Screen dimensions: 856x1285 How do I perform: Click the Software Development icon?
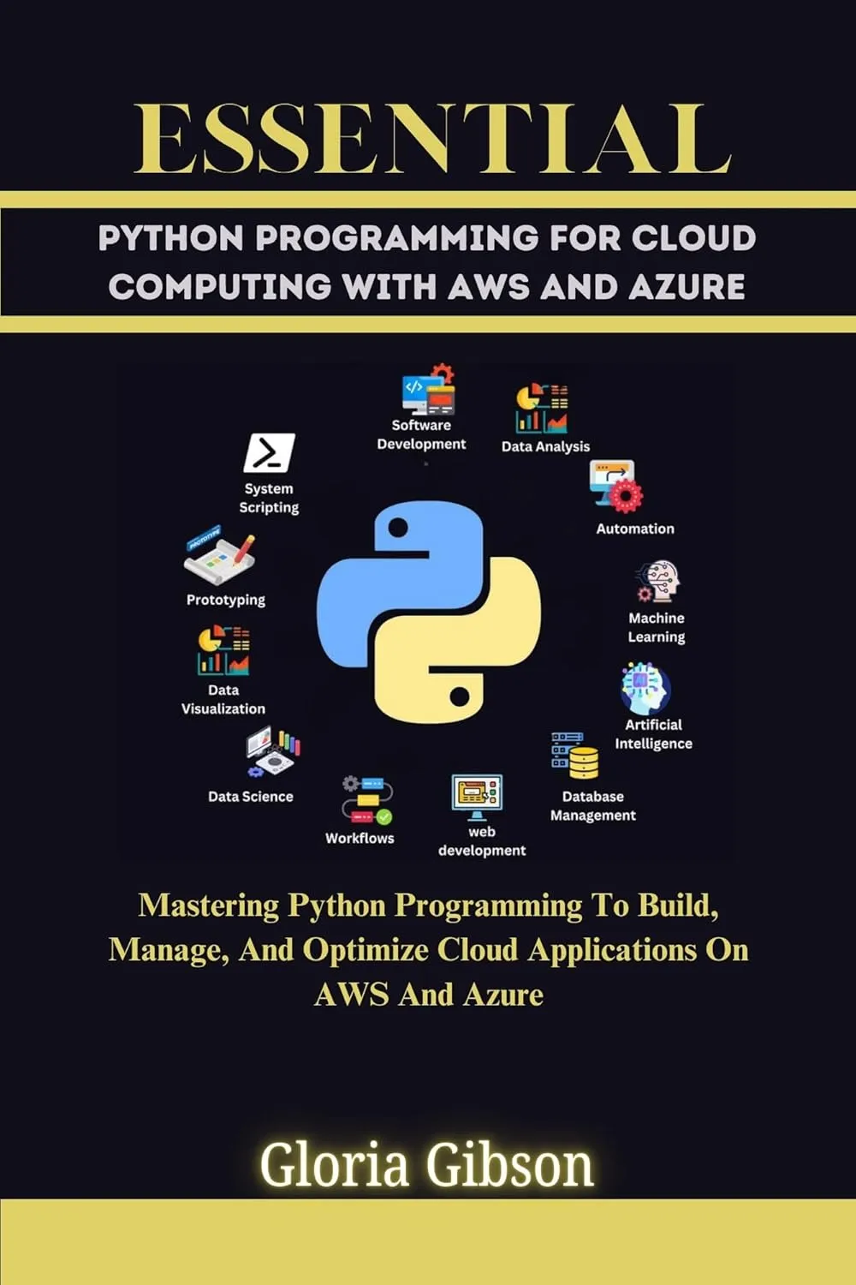[x=428, y=390]
